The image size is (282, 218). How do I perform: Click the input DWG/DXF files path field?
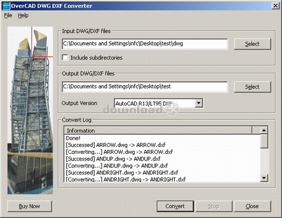click(x=145, y=44)
